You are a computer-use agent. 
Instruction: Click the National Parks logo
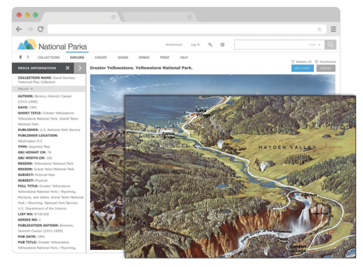52,45
